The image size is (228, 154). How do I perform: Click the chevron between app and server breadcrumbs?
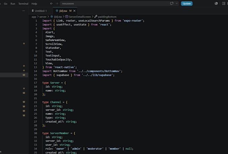tap(38, 16)
